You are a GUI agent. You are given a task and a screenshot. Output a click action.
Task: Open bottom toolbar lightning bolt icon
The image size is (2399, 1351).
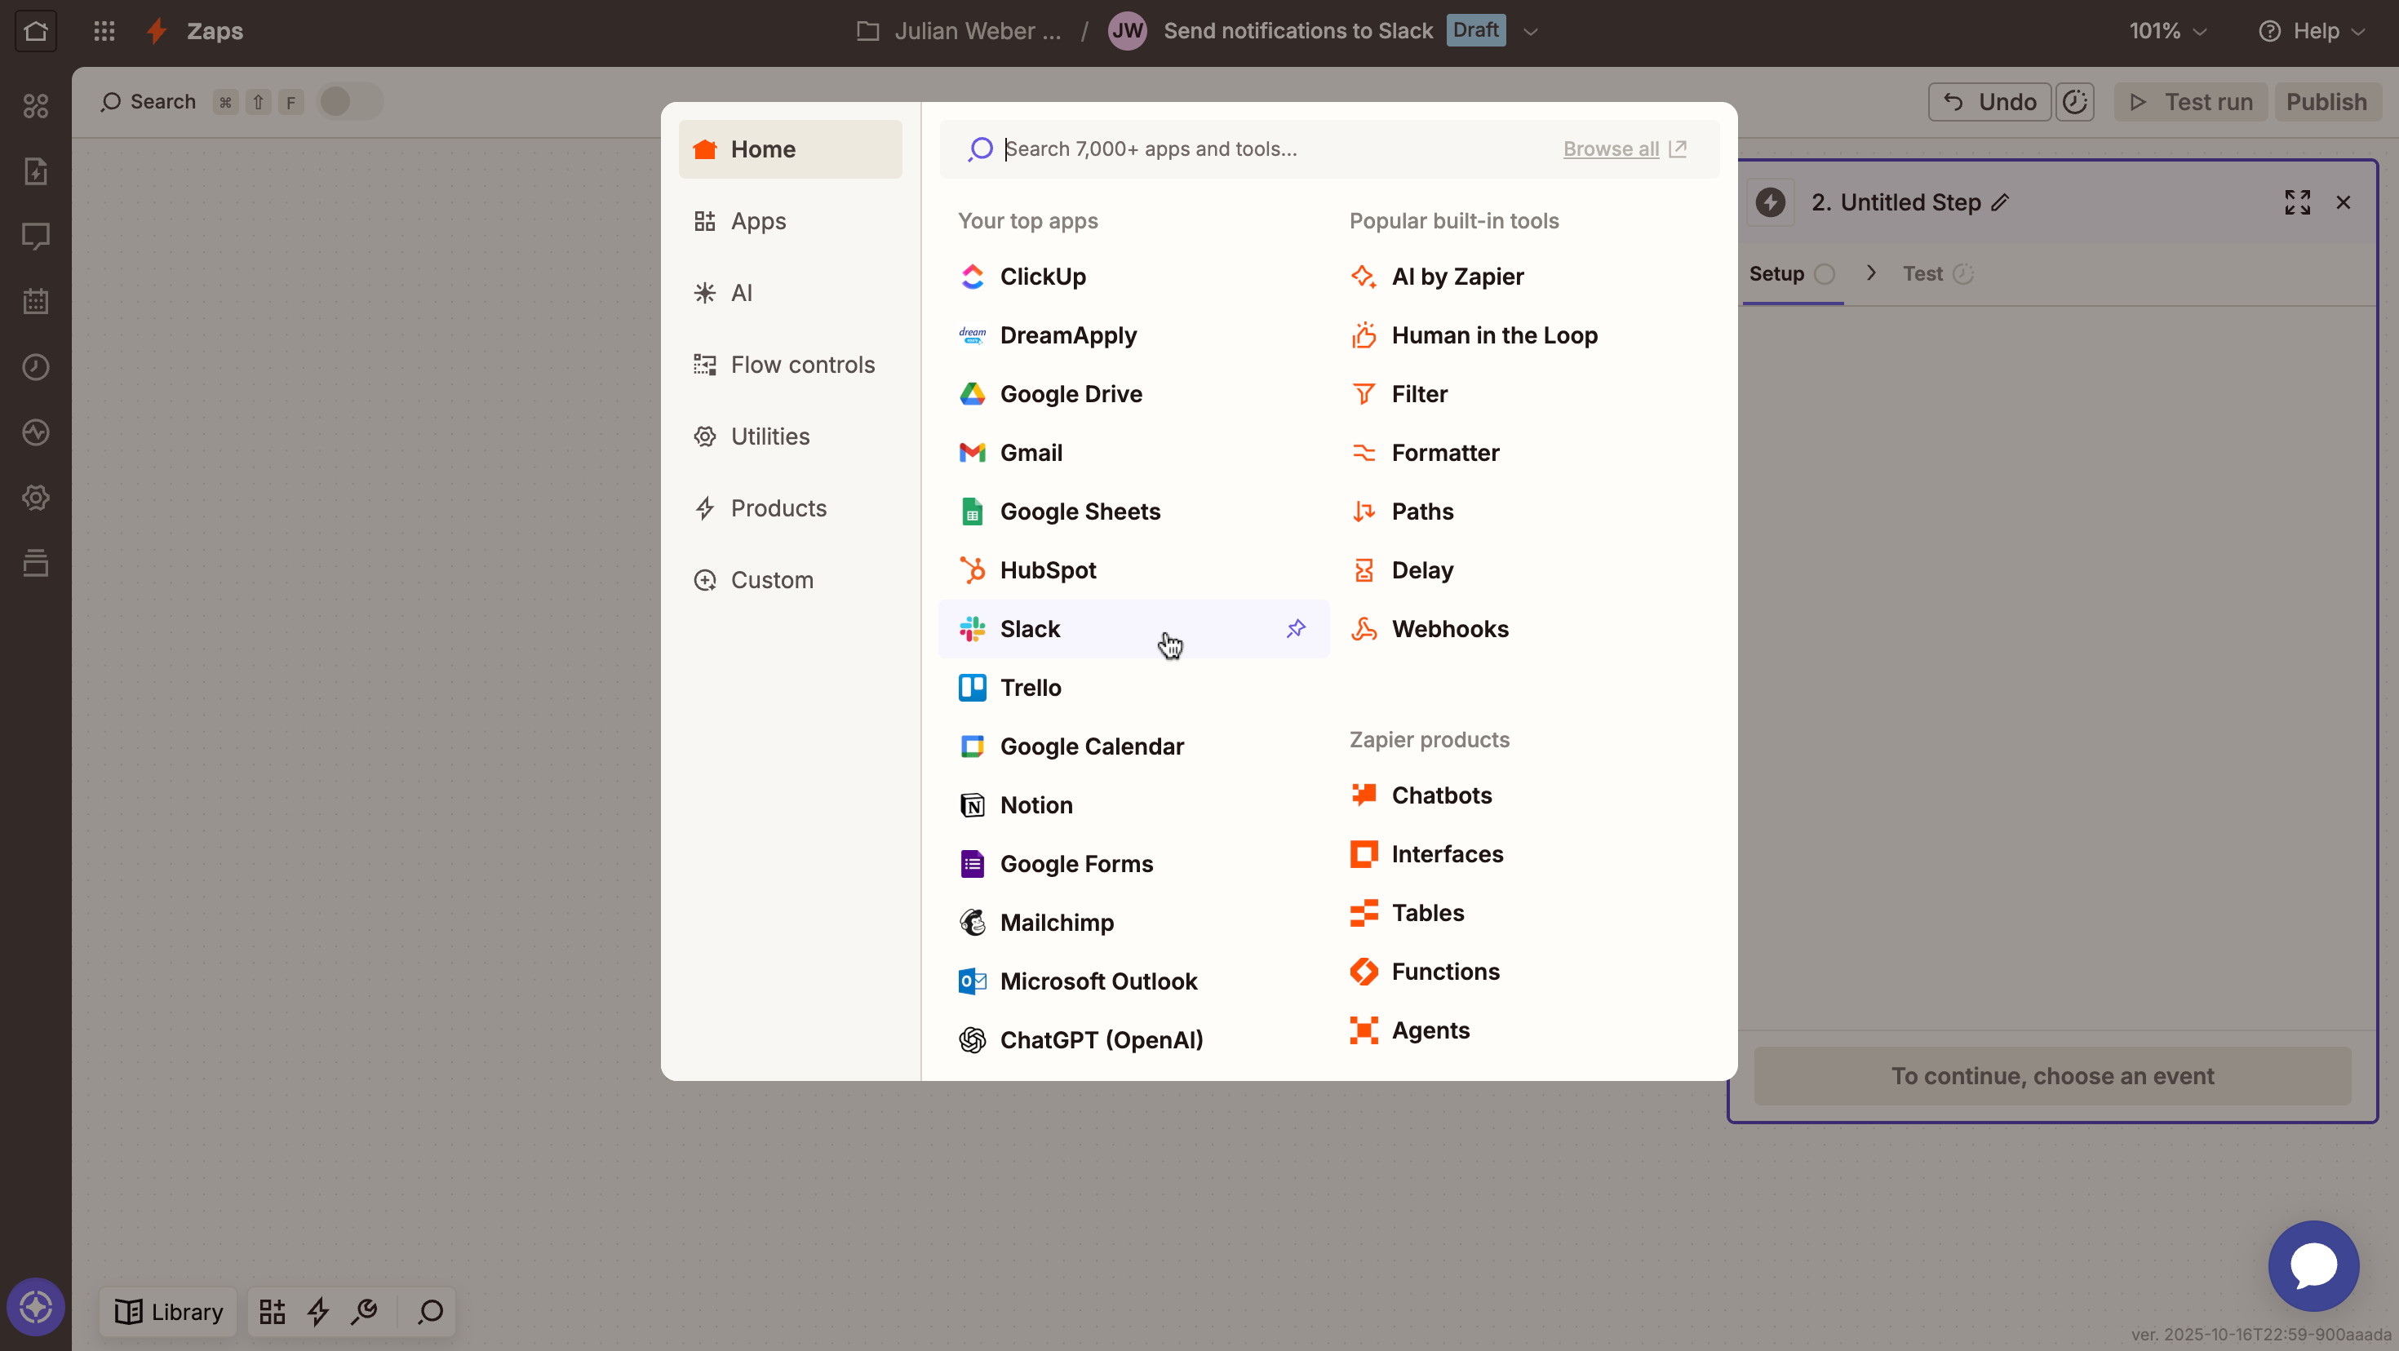[x=318, y=1311]
